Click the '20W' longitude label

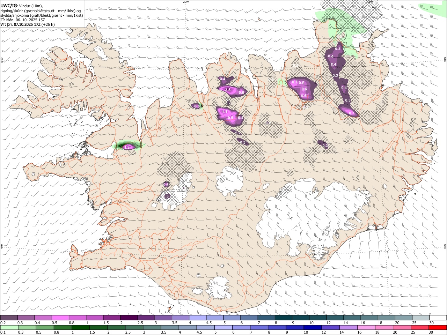186,2
